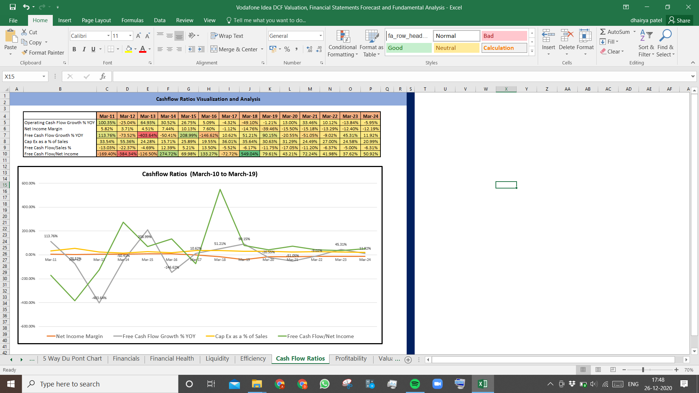Expand the cell styles gallery
The width and height of the screenshot is (699, 393).
[x=532, y=51]
